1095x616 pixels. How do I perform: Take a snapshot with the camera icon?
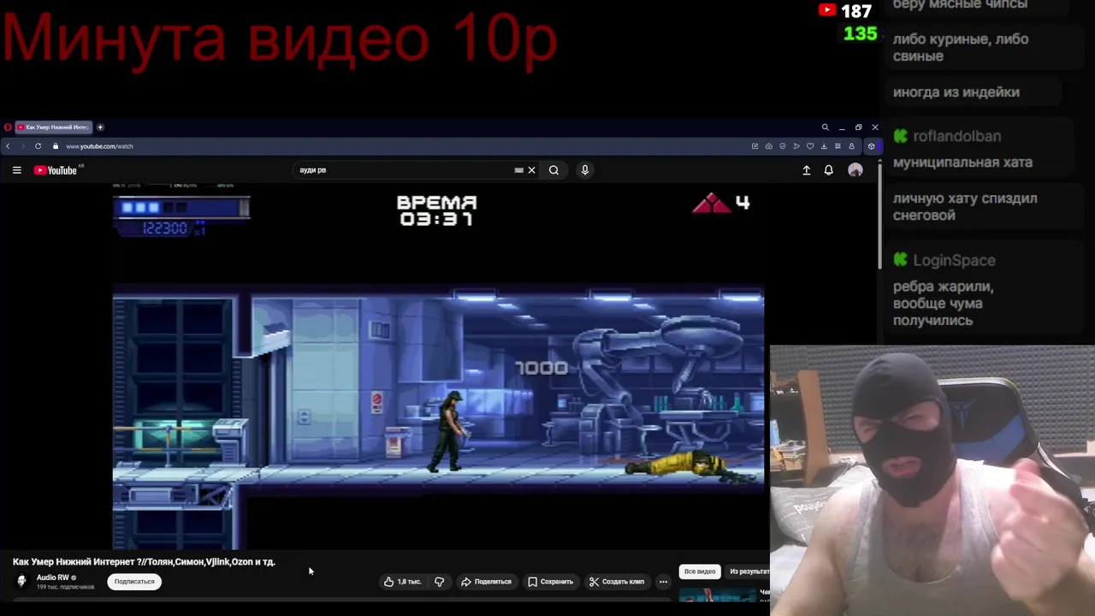[x=769, y=146]
